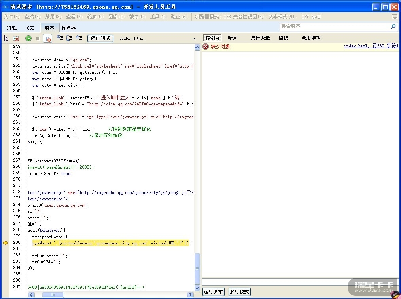Click the 多行模式 multi-line mode button
401x299 pixels.
240,292
